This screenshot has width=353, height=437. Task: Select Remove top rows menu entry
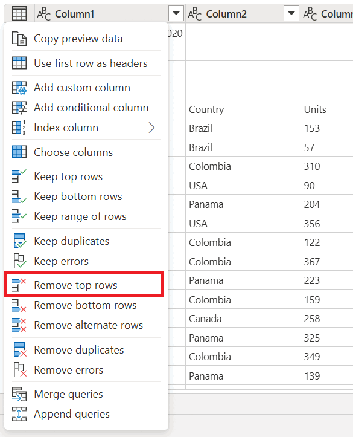[84, 285]
